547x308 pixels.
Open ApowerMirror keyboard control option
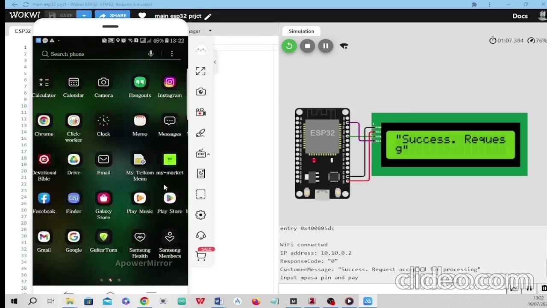(x=201, y=154)
